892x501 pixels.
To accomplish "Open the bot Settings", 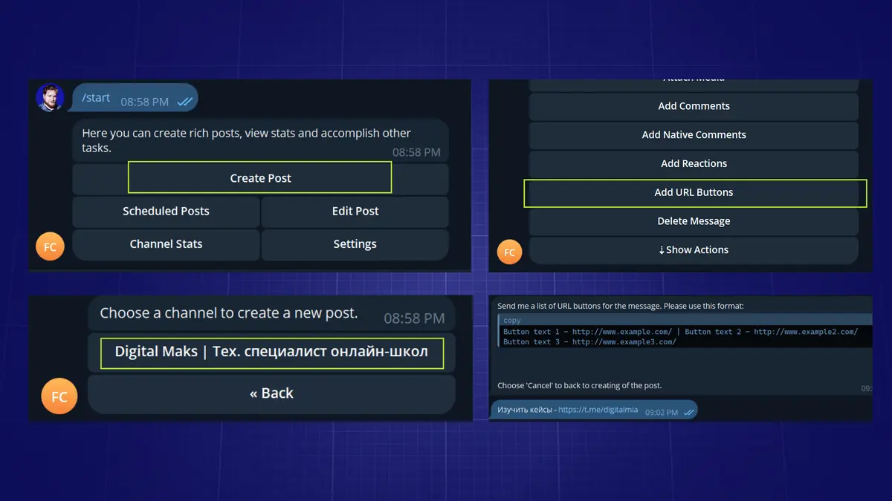I will pyautogui.click(x=355, y=244).
